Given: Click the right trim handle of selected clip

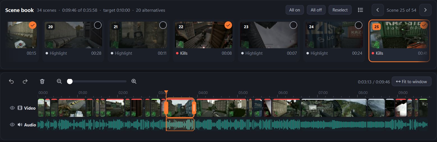Looking at the screenshot, I should coord(194,108).
